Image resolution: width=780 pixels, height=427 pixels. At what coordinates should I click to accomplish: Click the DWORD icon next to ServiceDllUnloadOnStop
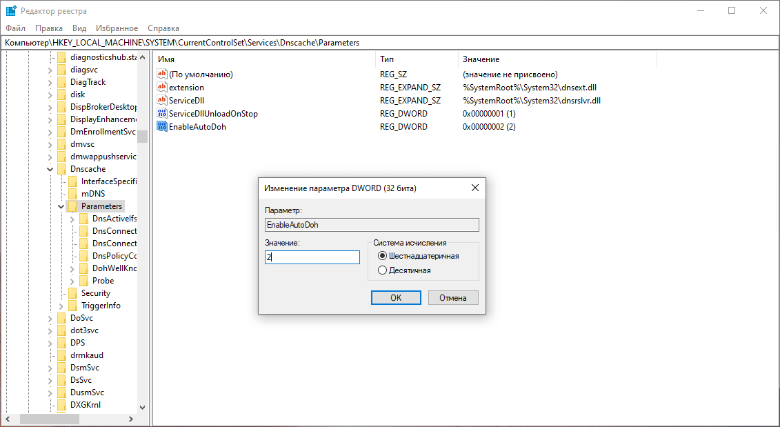(161, 113)
